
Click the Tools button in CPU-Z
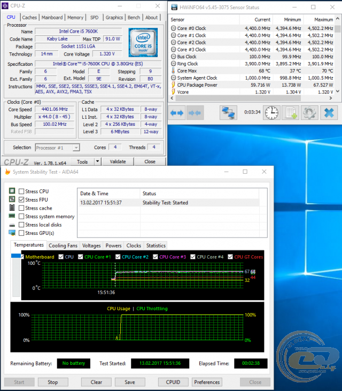pyautogui.click(x=82, y=162)
